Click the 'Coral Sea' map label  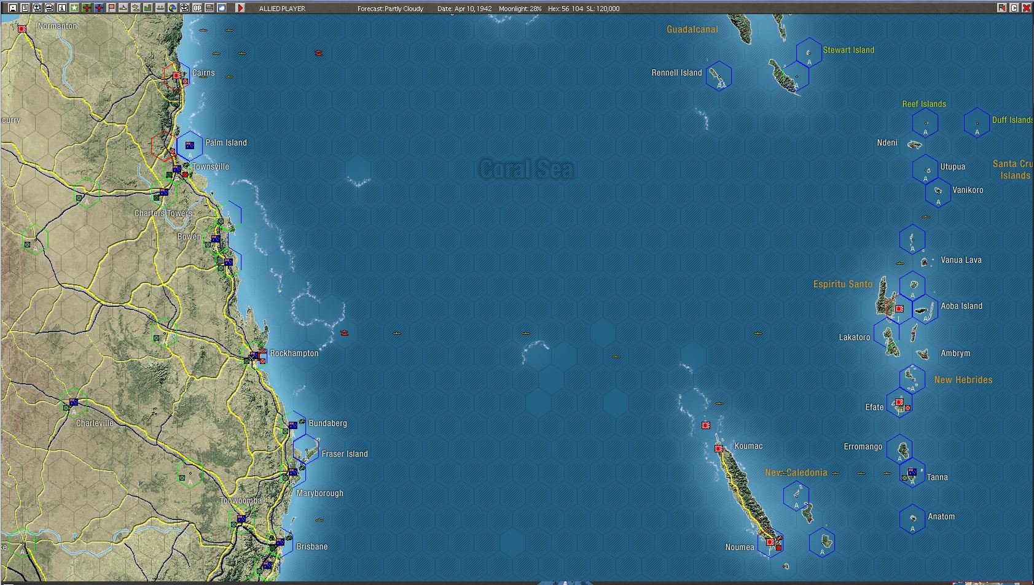click(526, 169)
